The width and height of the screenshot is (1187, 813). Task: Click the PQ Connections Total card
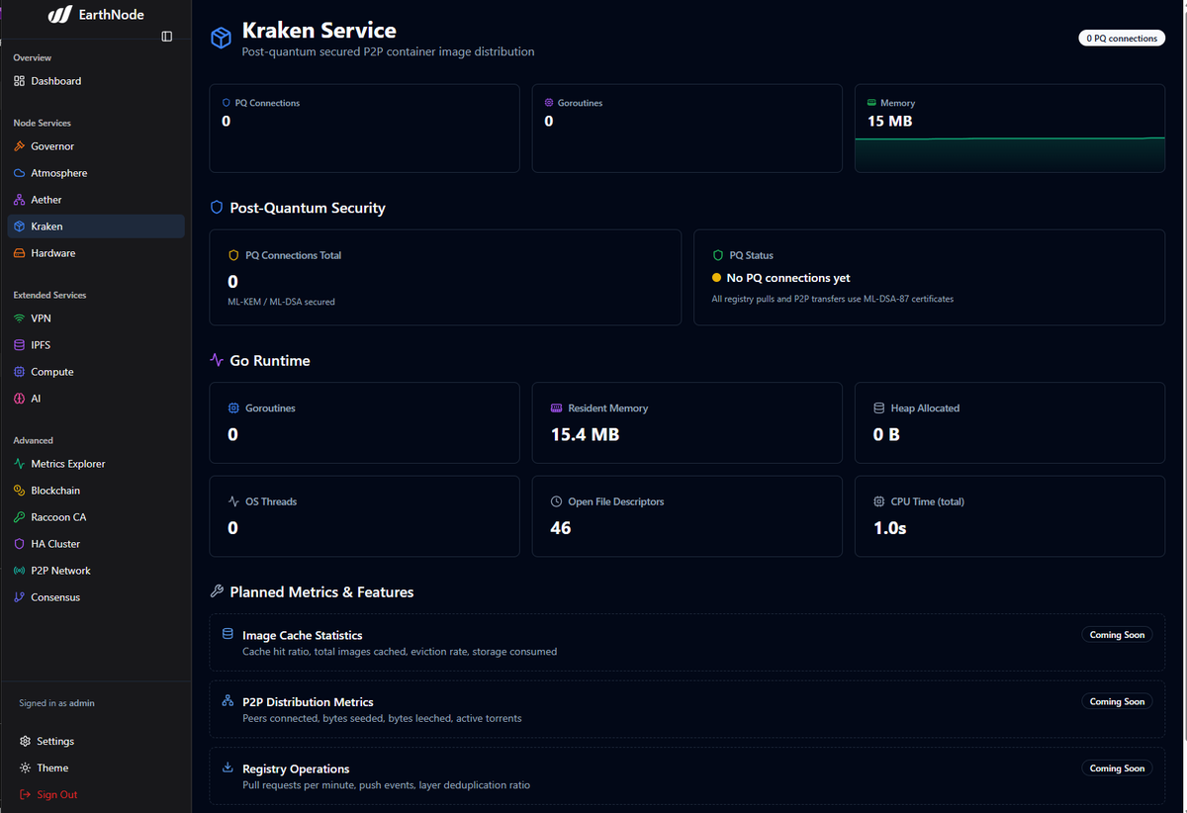pos(445,278)
